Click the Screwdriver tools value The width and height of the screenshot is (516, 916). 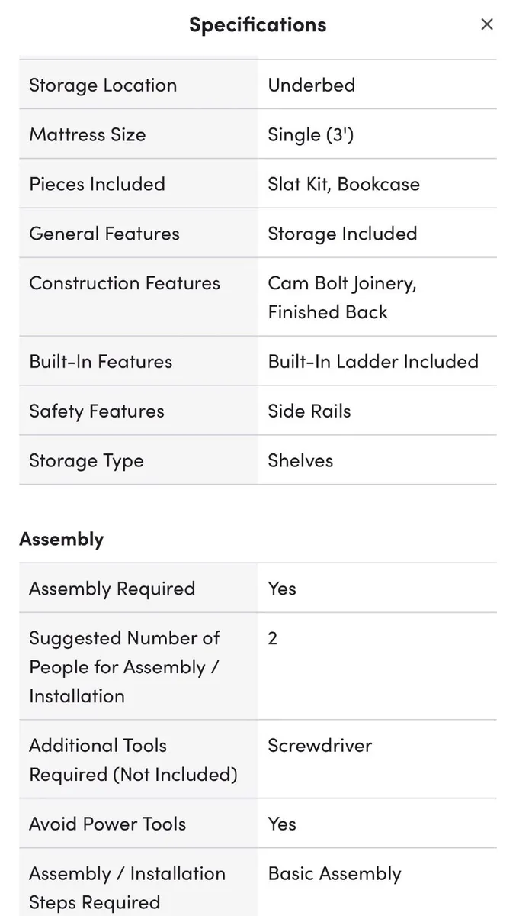point(320,745)
